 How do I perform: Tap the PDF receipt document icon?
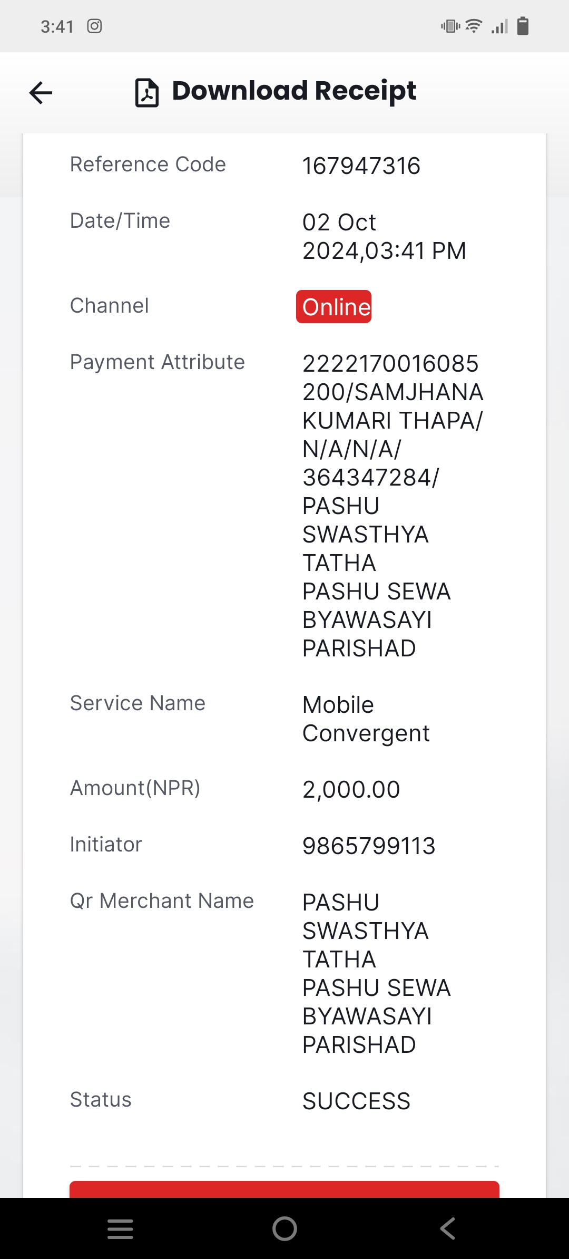[x=147, y=92]
